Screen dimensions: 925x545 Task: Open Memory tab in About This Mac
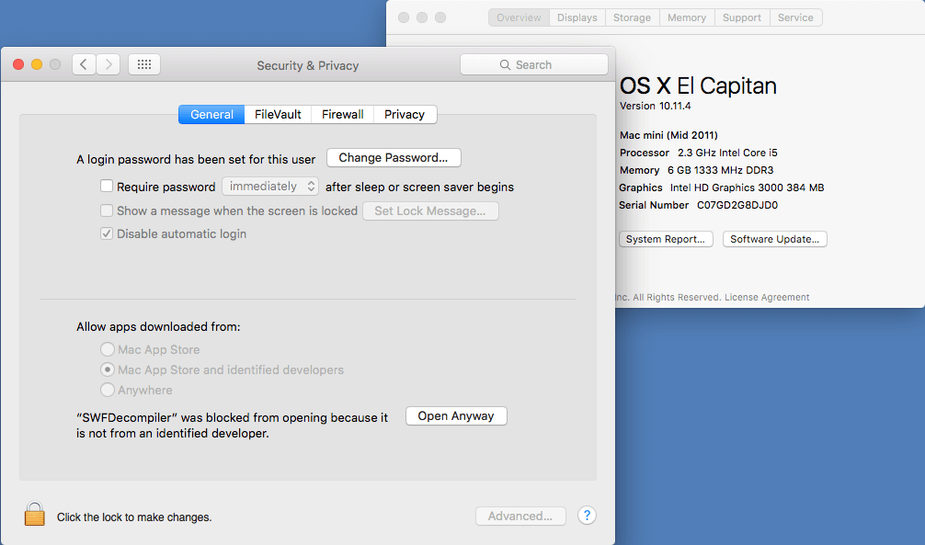coord(687,17)
